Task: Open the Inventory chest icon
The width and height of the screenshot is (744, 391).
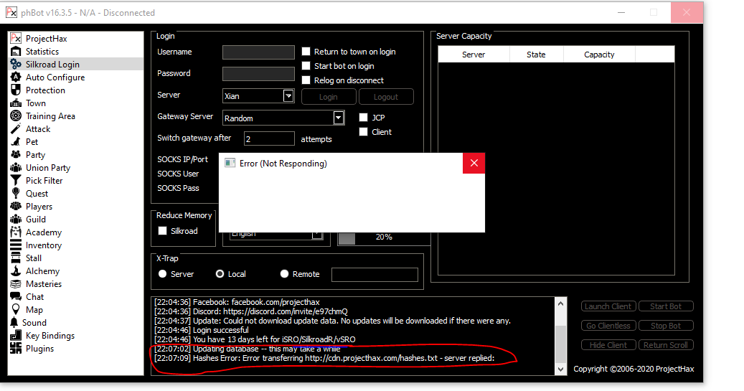Action: click(x=16, y=245)
